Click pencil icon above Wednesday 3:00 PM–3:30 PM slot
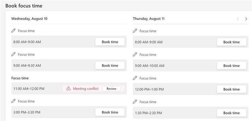 pyautogui.click(x=13, y=101)
